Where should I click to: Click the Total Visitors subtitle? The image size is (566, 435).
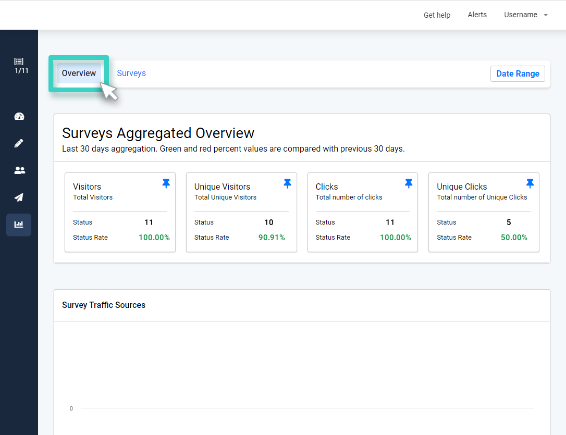(x=93, y=197)
